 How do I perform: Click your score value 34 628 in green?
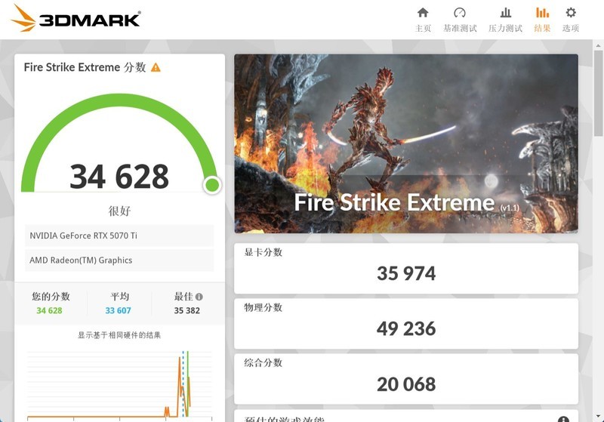pyautogui.click(x=49, y=310)
